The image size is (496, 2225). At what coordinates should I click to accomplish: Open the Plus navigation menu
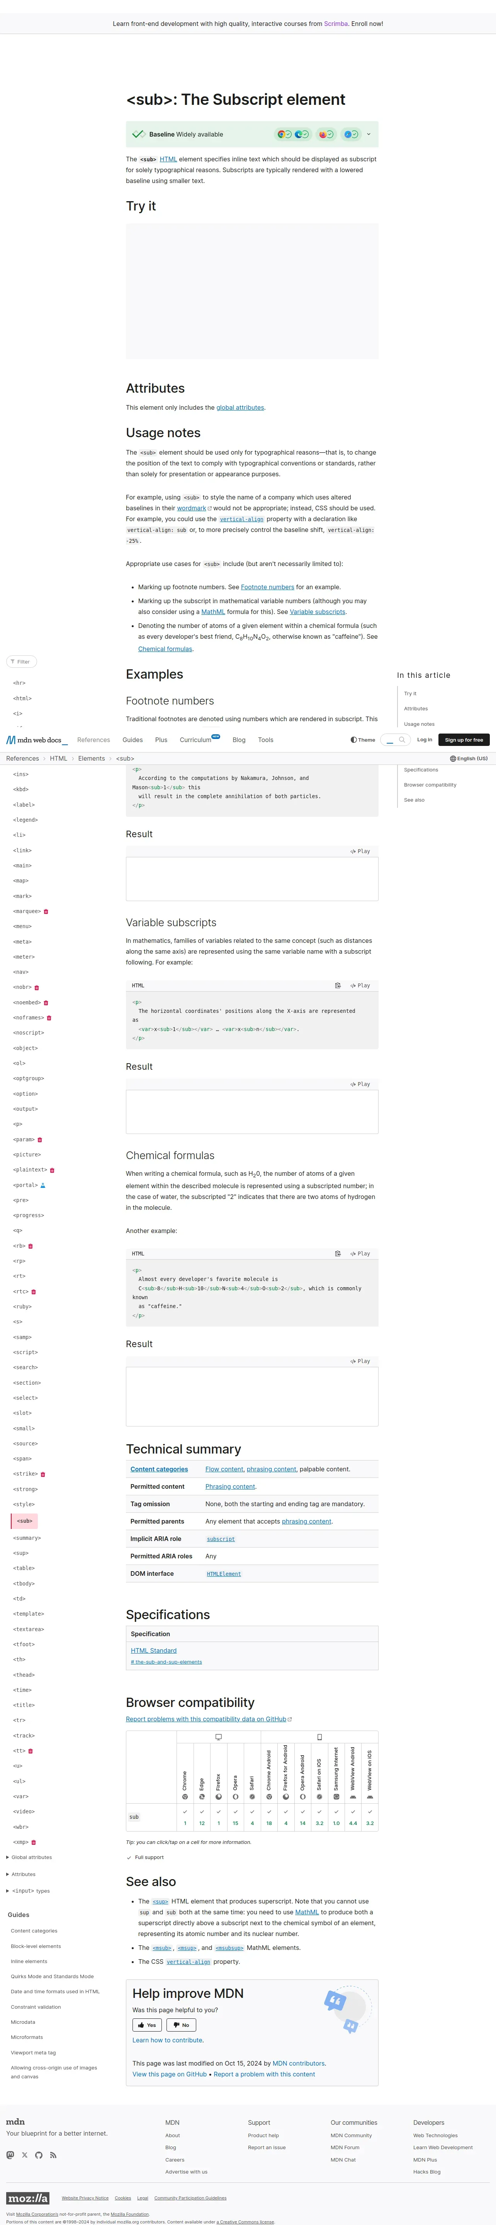161,739
